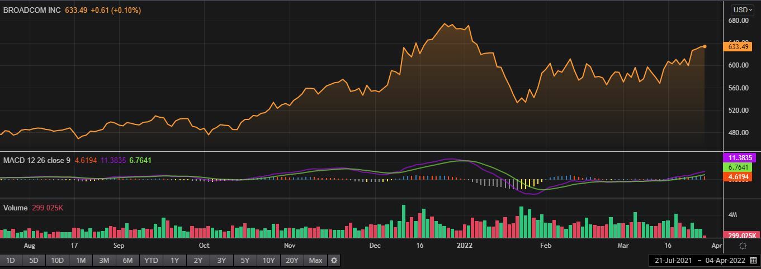761x269 pixels.
Task: Click the Dec date axis label
Action: tap(375, 246)
